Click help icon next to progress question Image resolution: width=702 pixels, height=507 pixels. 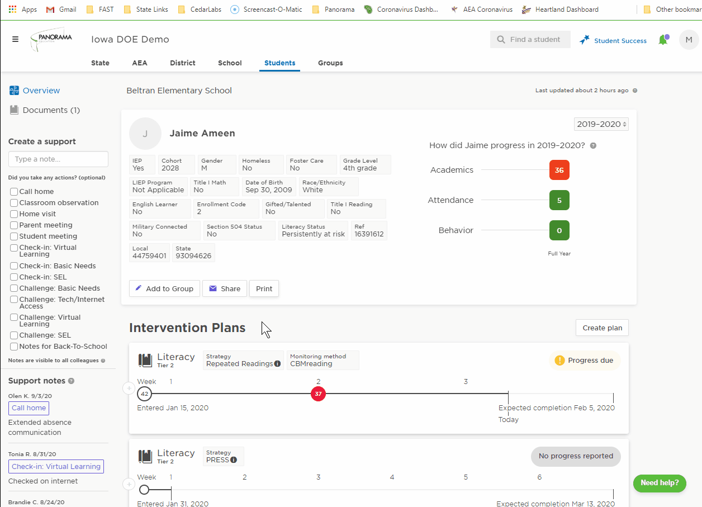pos(593,146)
